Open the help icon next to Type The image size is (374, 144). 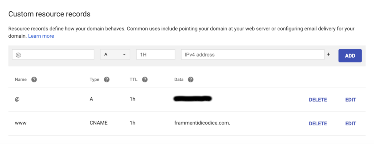107,80
